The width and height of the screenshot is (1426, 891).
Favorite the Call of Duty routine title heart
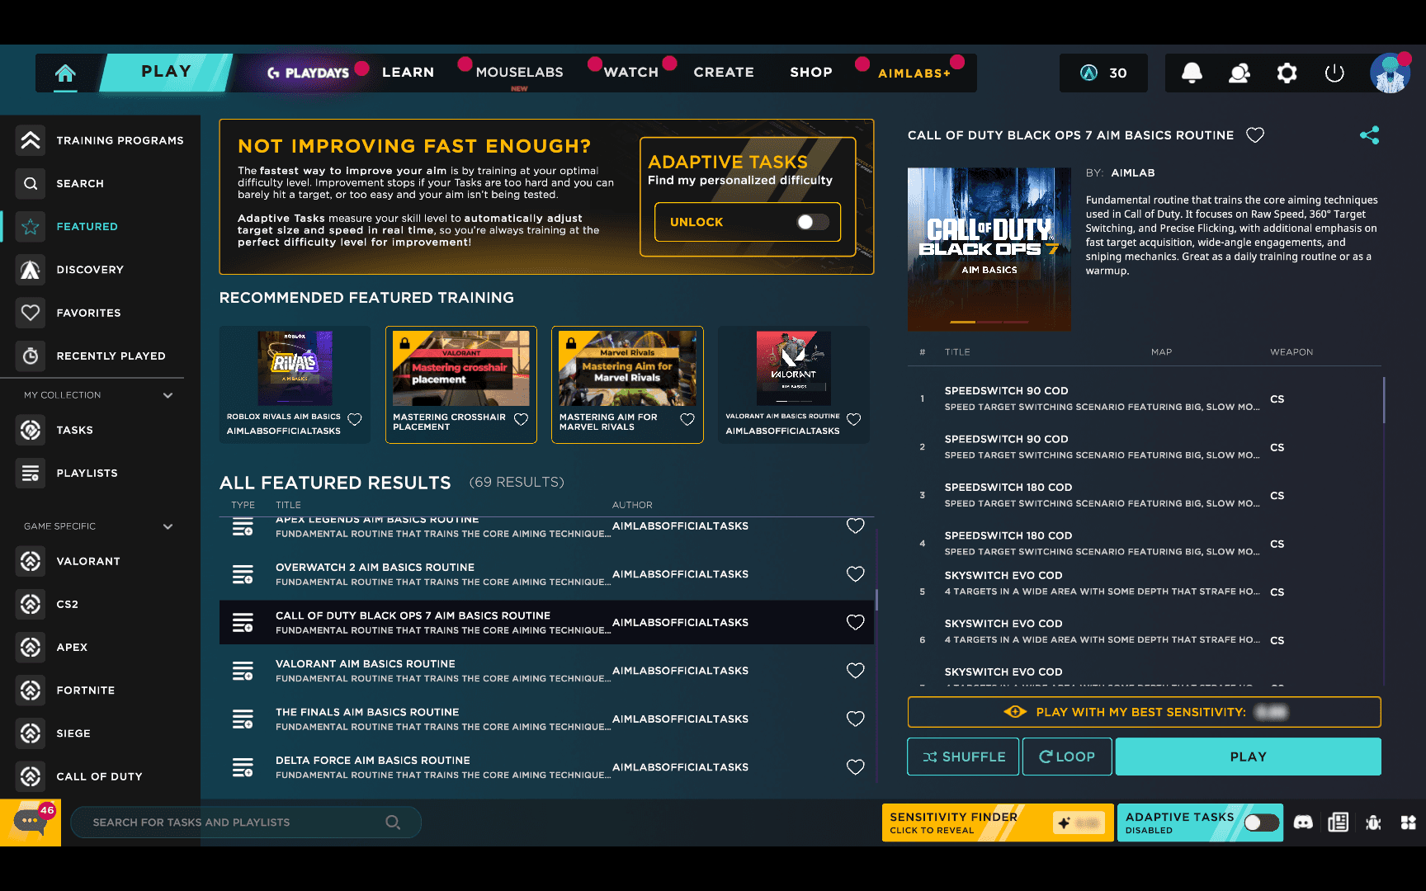tap(1255, 135)
